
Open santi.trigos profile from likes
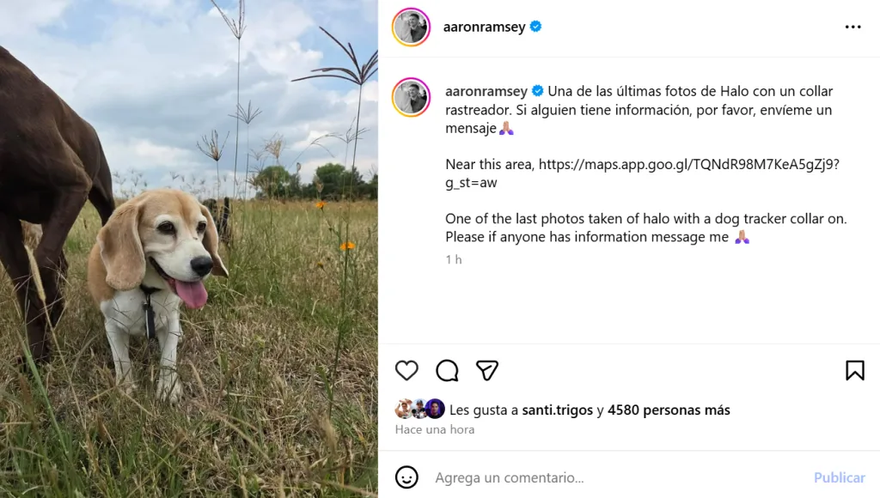557,410
